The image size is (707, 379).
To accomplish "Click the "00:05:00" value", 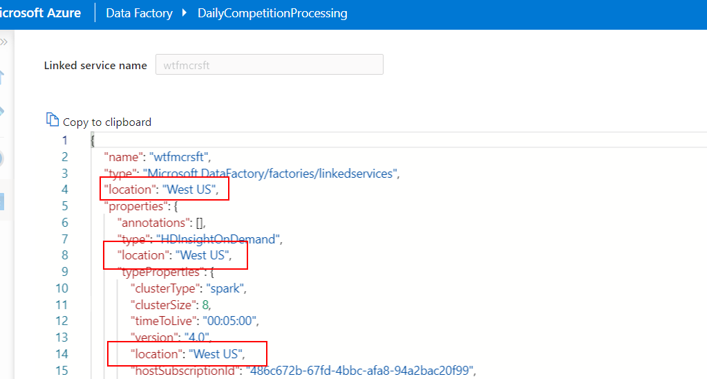I will click(230, 321).
